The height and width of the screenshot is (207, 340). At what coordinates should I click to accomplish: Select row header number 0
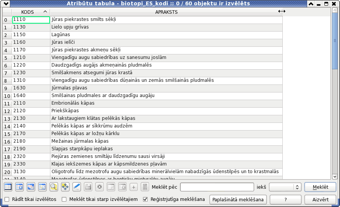pyautogui.click(x=7, y=20)
